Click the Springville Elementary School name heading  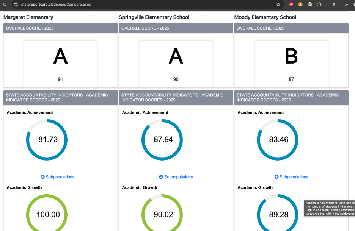(154, 17)
